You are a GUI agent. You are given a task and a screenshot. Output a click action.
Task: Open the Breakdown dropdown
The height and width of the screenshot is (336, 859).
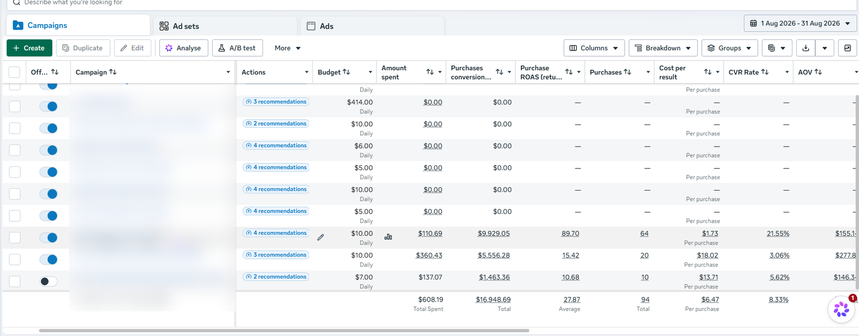pos(663,48)
